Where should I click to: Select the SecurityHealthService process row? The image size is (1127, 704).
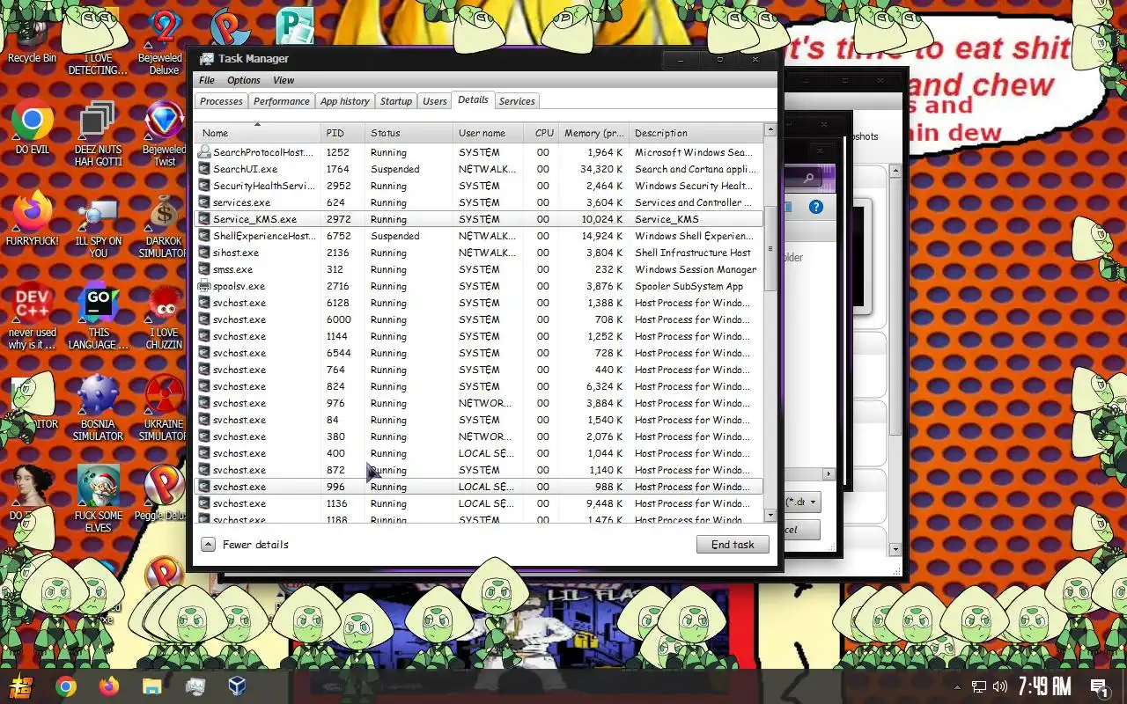point(479,186)
